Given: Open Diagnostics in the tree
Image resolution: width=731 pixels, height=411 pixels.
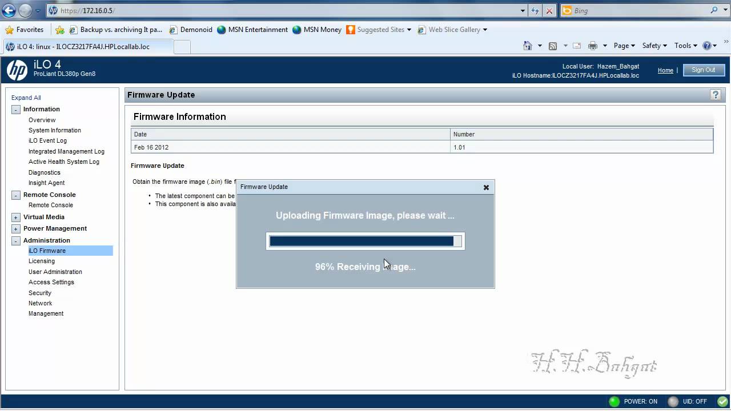Looking at the screenshot, I should click(45, 172).
